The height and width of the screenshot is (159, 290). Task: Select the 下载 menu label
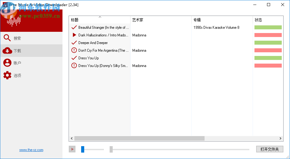[x=17, y=51]
